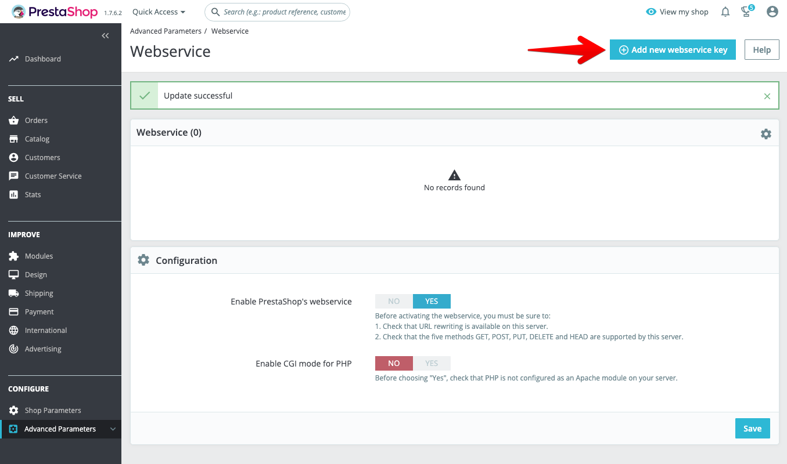Click the Orders basket icon

pos(13,121)
